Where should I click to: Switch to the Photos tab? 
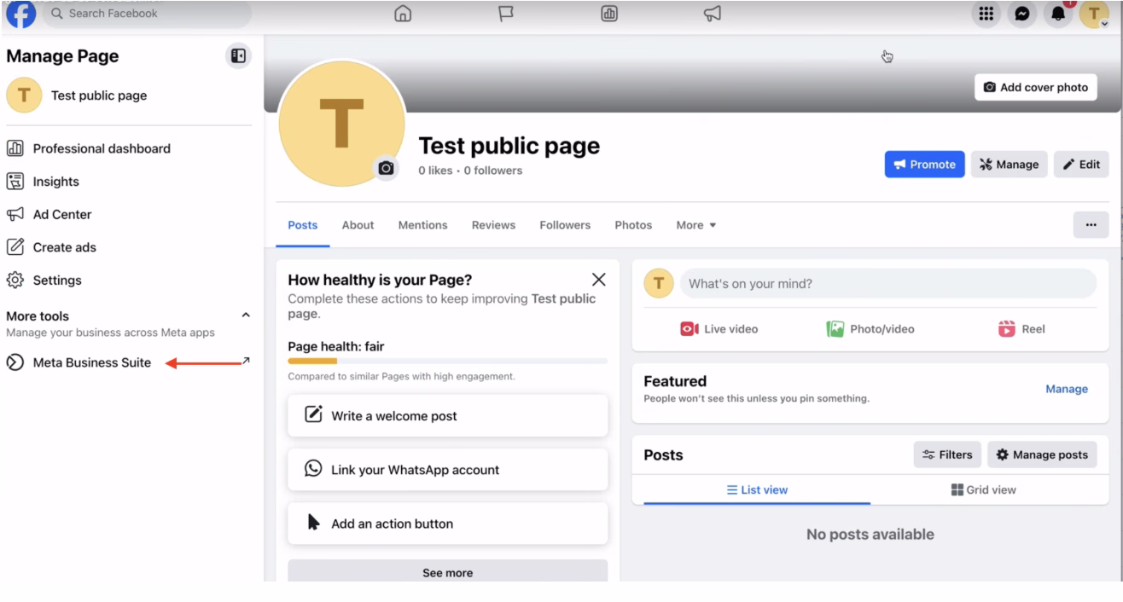coord(633,225)
